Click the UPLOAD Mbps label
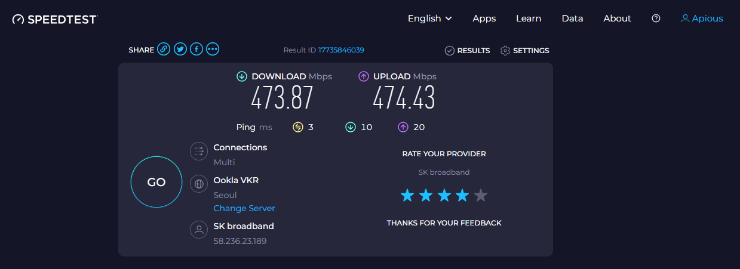Image resolution: width=740 pixels, height=269 pixels. click(405, 76)
